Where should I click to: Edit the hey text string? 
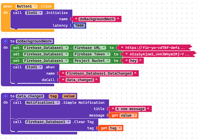pyautogui.click(x=133, y=61)
